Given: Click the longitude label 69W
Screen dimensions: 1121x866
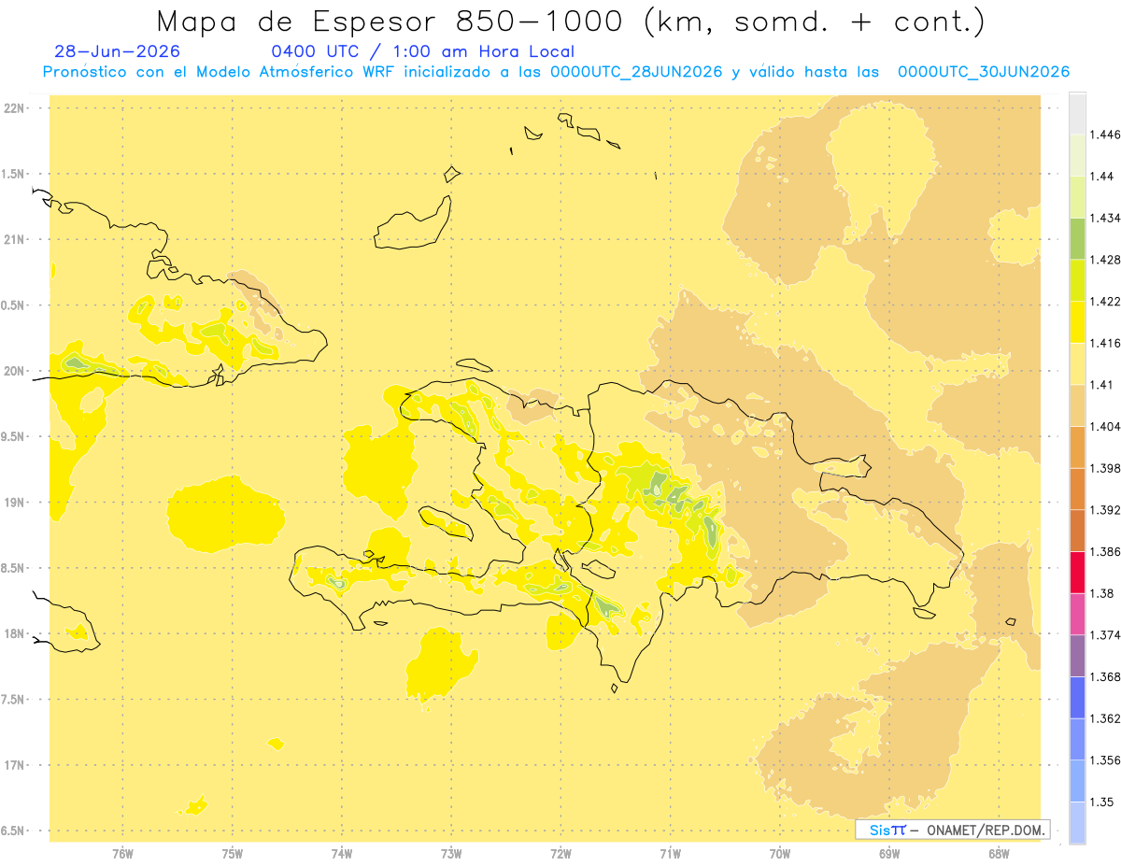Looking at the screenshot, I should pos(889,854).
